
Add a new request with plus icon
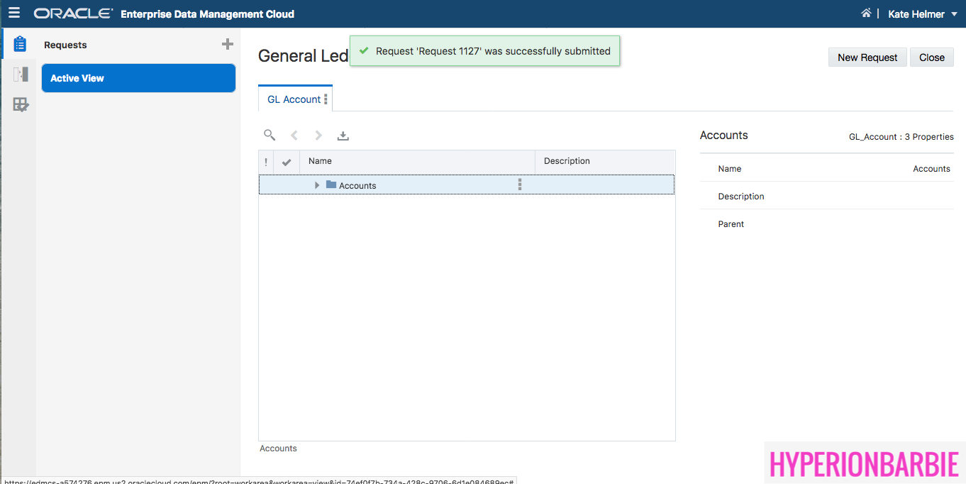click(x=227, y=45)
